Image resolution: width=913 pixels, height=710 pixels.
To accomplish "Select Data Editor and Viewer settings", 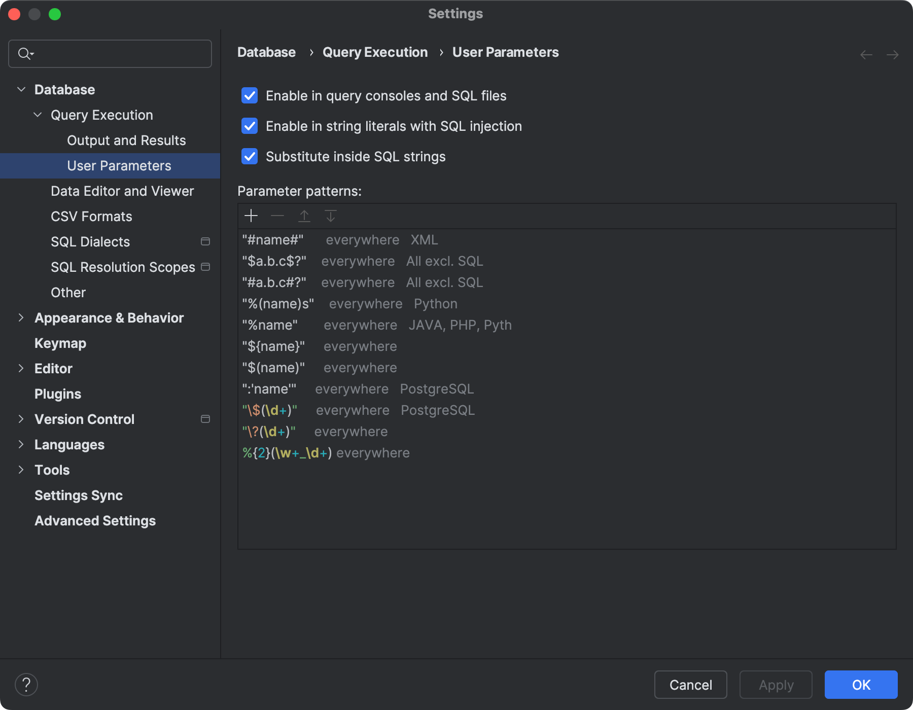I will pos(122,191).
